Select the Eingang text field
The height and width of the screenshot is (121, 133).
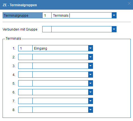tap(60, 48)
